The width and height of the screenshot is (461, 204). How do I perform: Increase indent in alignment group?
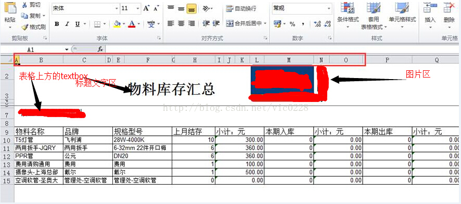[x=216, y=23]
